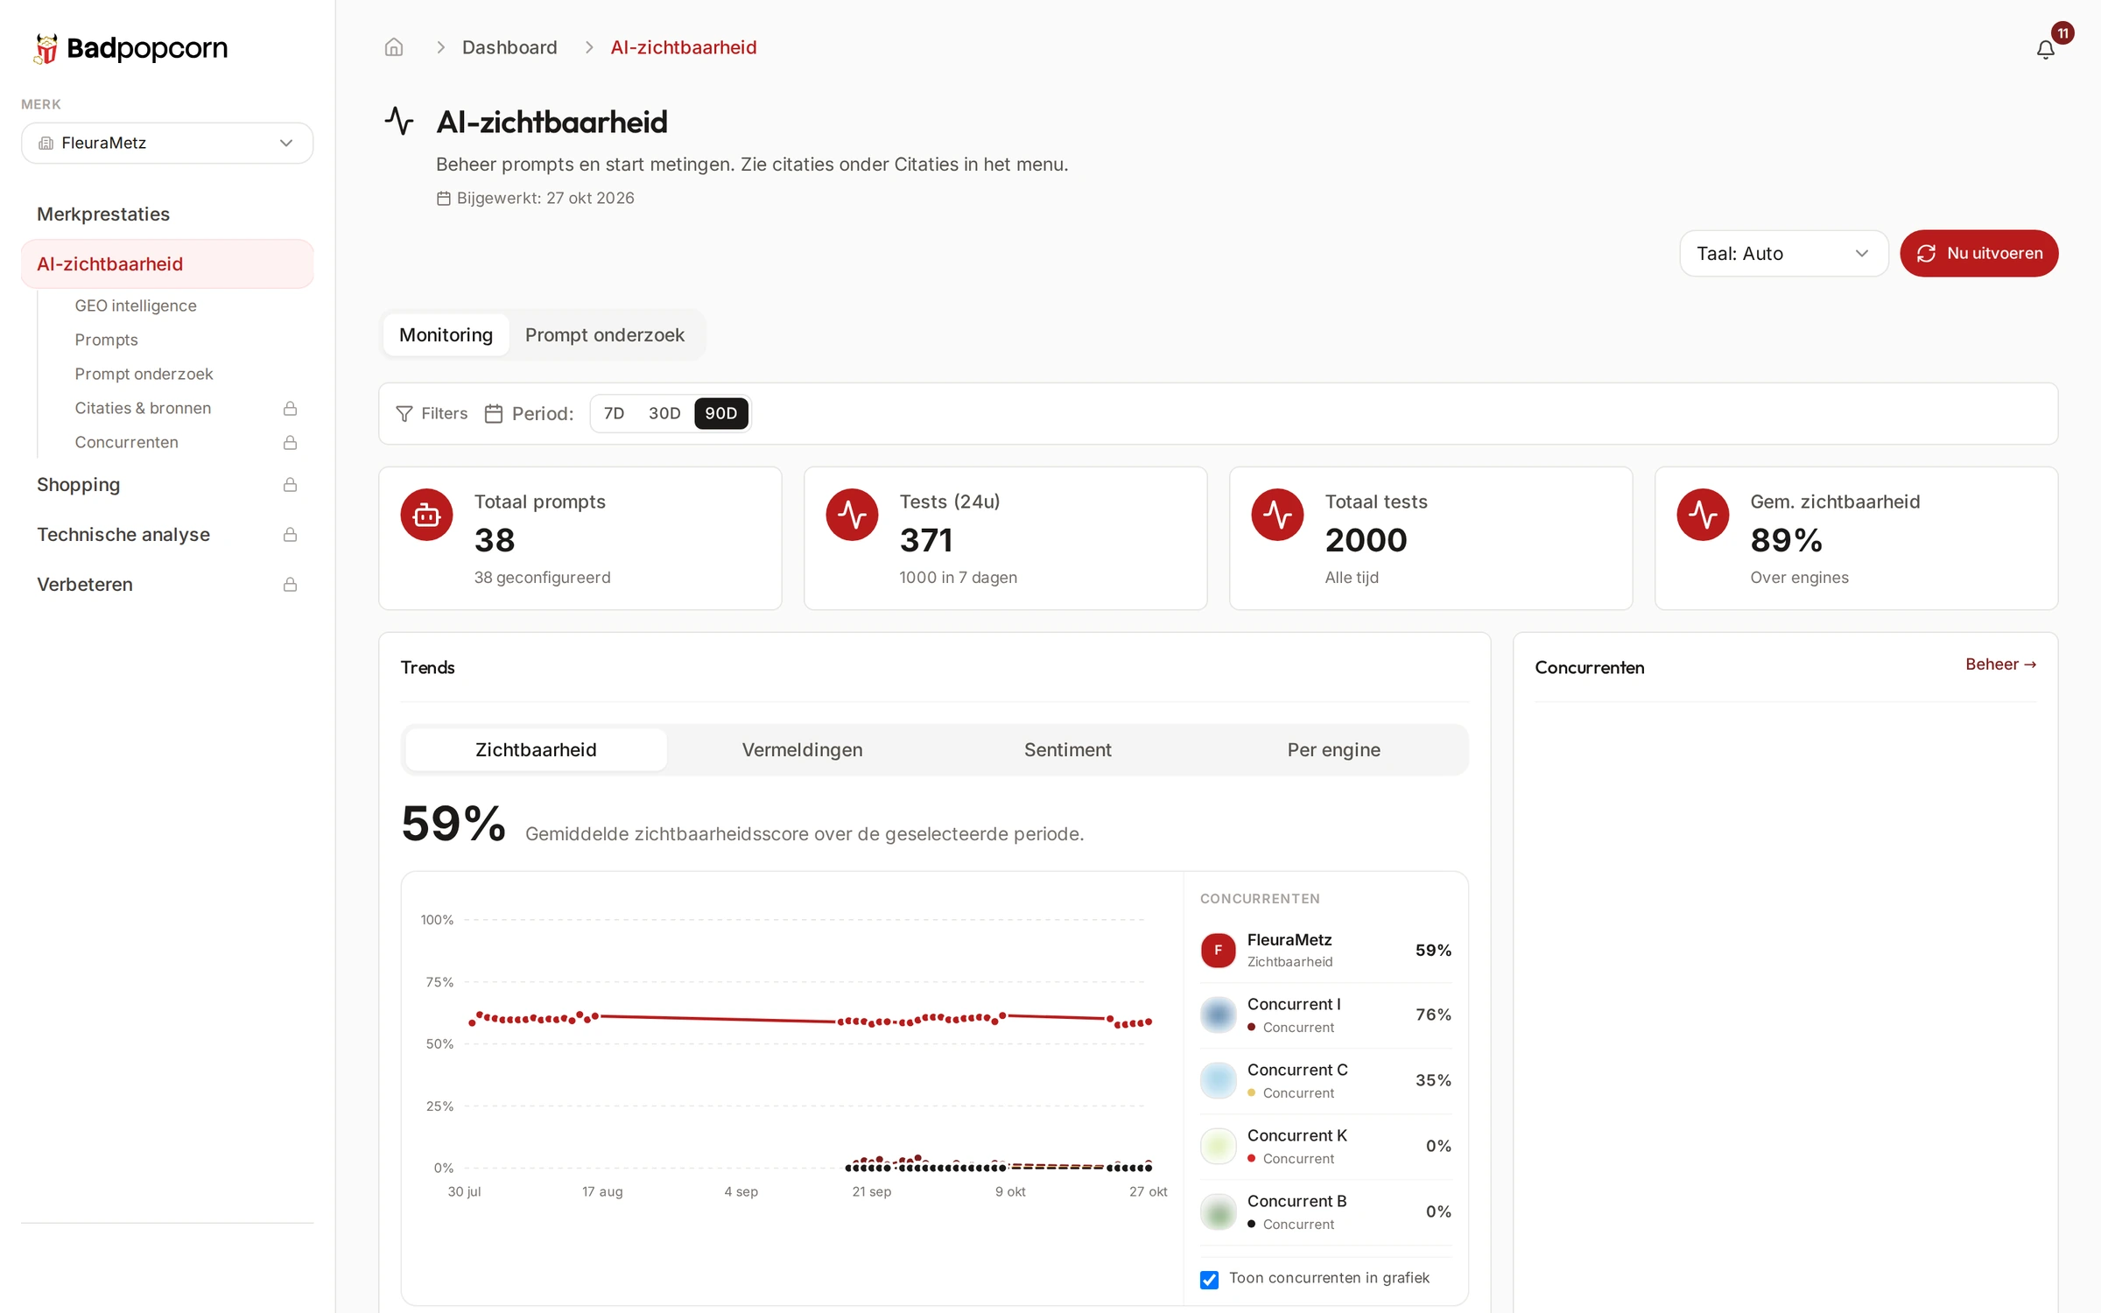Open the notifications bell icon

(x=2045, y=50)
